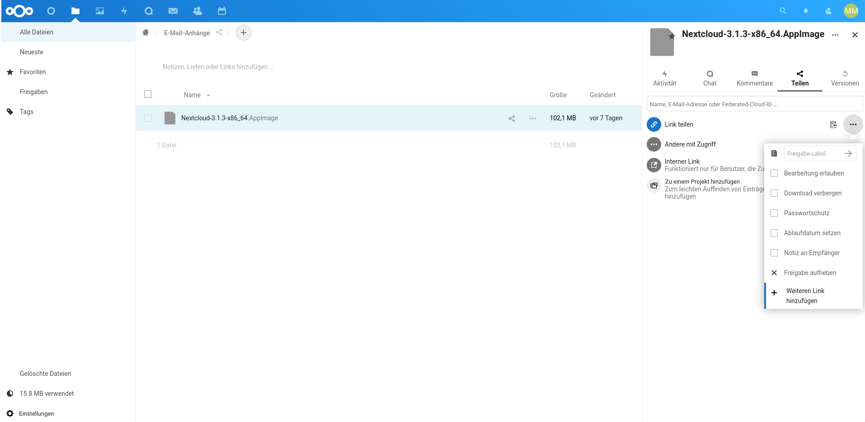Show notifications bell
This screenshot has width=865, height=422.
[806, 11]
